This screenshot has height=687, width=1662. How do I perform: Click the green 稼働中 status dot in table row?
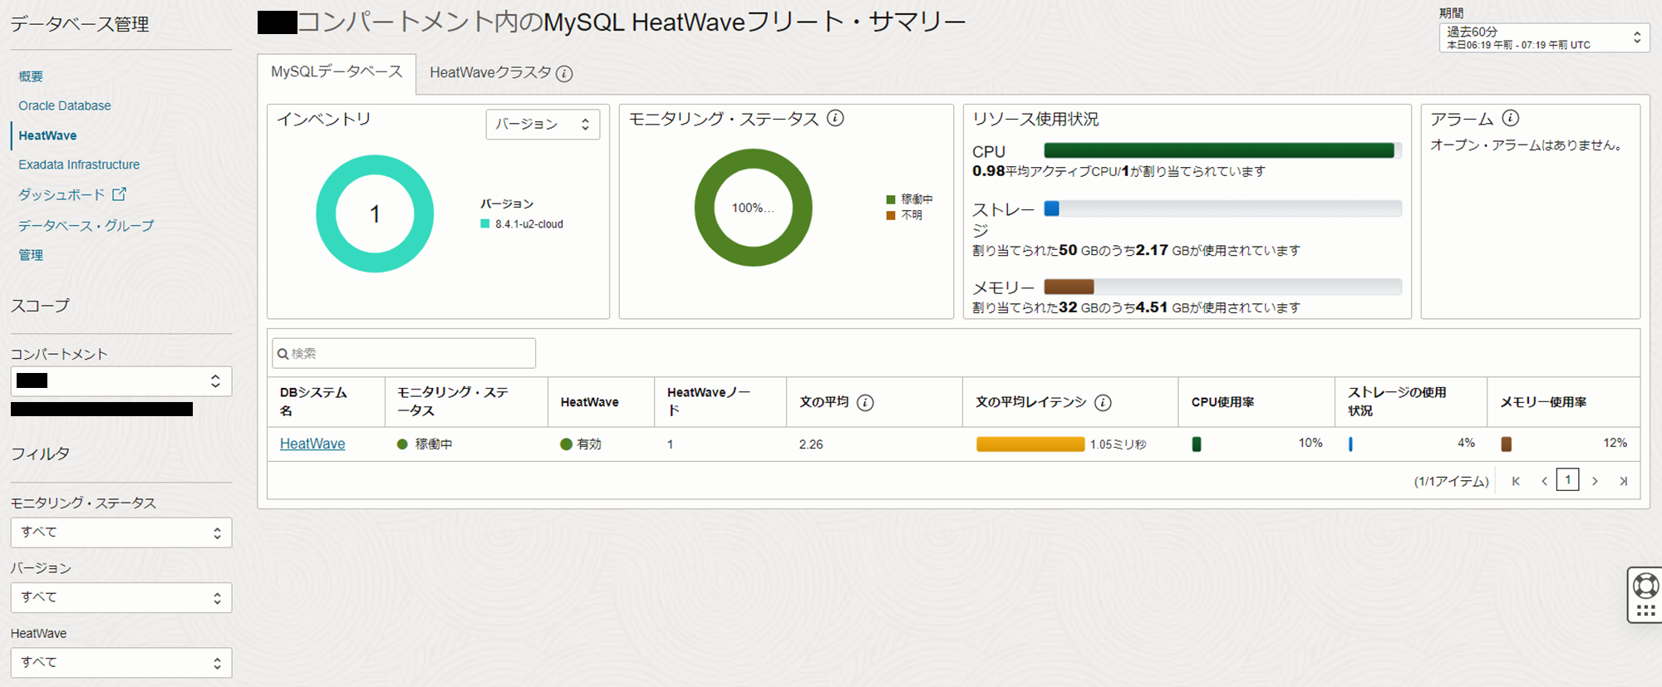click(402, 444)
